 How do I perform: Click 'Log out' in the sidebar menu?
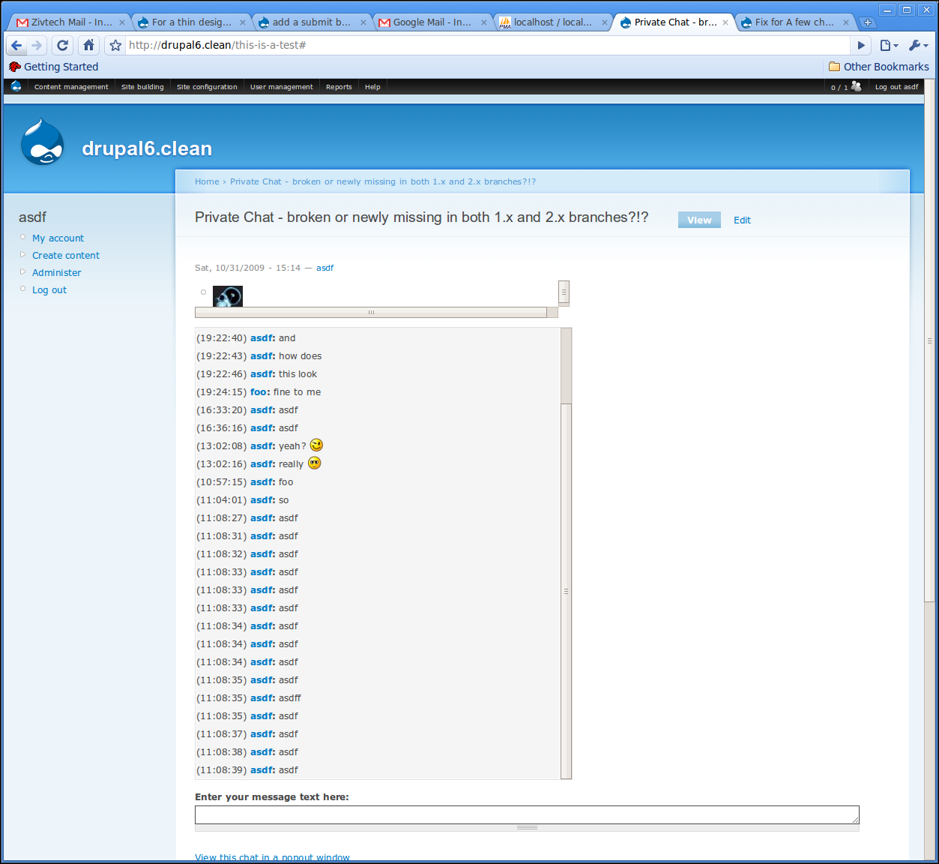click(x=49, y=290)
